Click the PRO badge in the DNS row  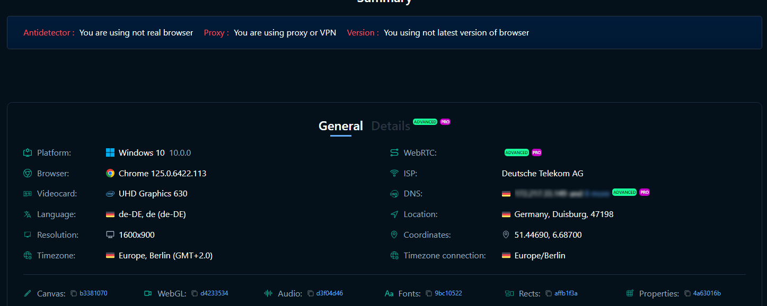coord(645,192)
